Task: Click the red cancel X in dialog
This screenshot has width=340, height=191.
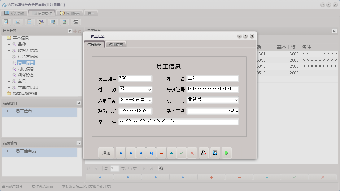Action: 192,153
